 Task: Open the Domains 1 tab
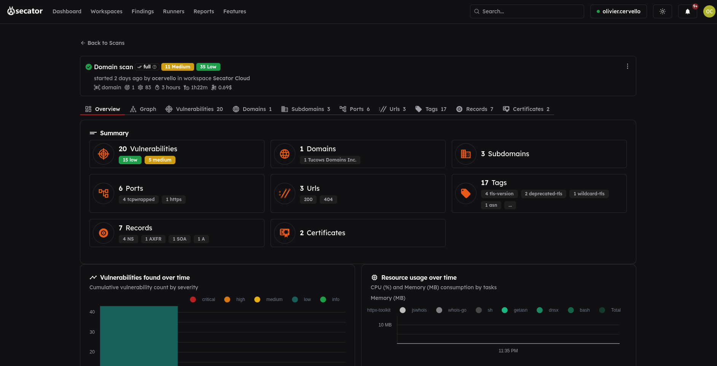[x=252, y=109]
